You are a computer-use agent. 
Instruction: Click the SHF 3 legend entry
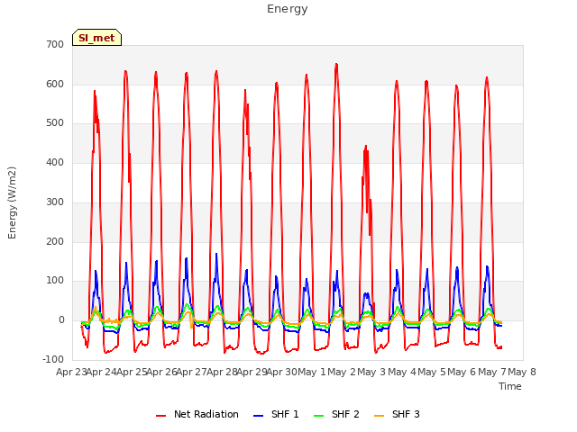click(397, 414)
